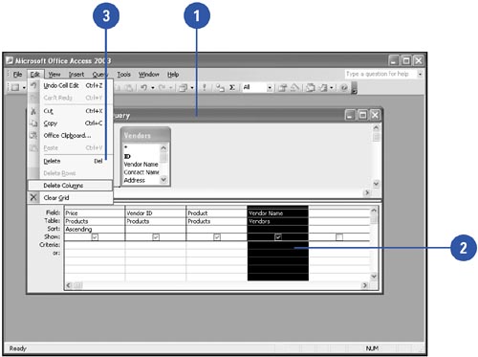Click the Properties toolbar icon
This screenshot has width=478, height=357.
[283, 87]
